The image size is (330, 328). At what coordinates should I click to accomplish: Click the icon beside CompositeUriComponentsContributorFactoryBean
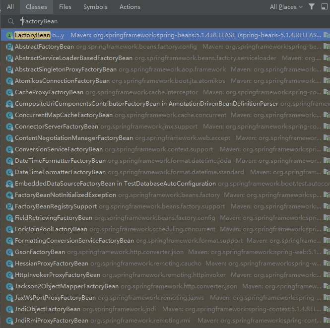click(x=9, y=104)
